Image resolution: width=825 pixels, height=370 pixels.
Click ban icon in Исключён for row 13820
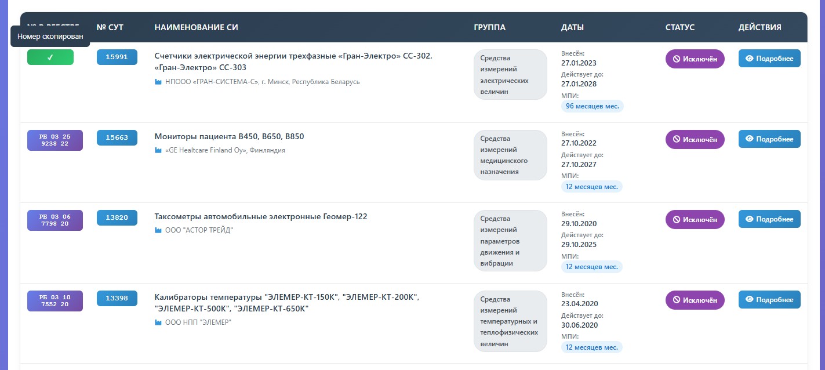tap(677, 220)
